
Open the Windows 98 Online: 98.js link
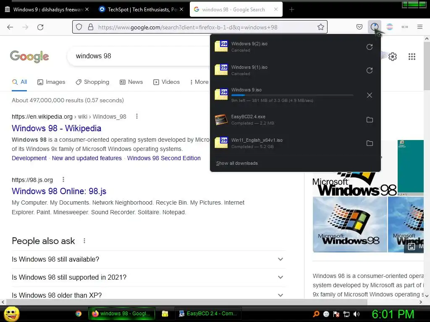tap(59, 191)
